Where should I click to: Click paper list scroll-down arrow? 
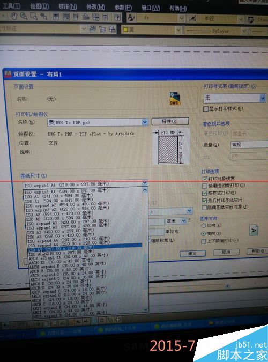point(146,309)
